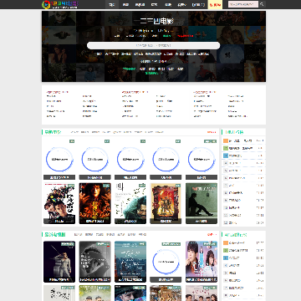Click the large rounded search box in banner
This screenshot has height=301, width=301.
[154, 45]
